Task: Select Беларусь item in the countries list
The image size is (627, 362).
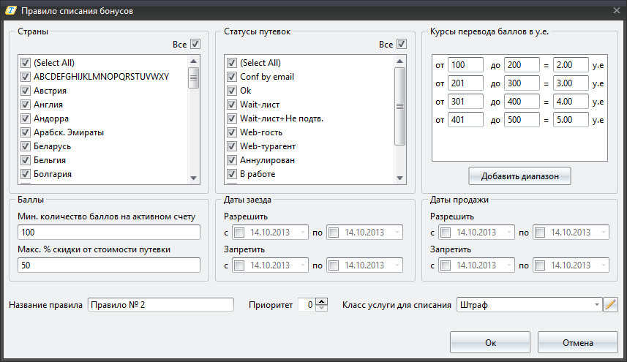Action: point(49,146)
